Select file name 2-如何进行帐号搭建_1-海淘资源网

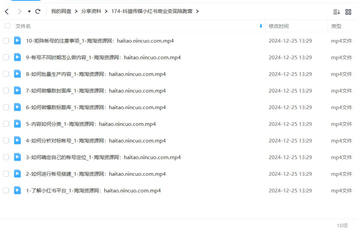96,174
